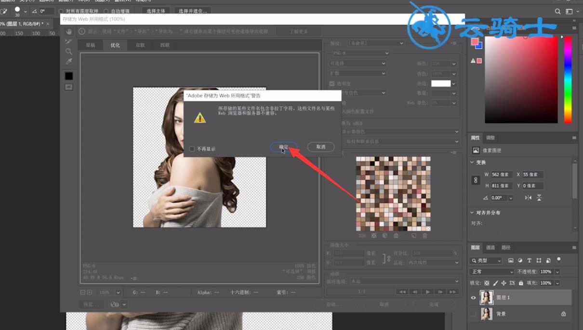This screenshot has width=583, height=330.
Task: Hide 图层 1 with its eye icon
Action: pyautogui.click(x=473, y=298)
